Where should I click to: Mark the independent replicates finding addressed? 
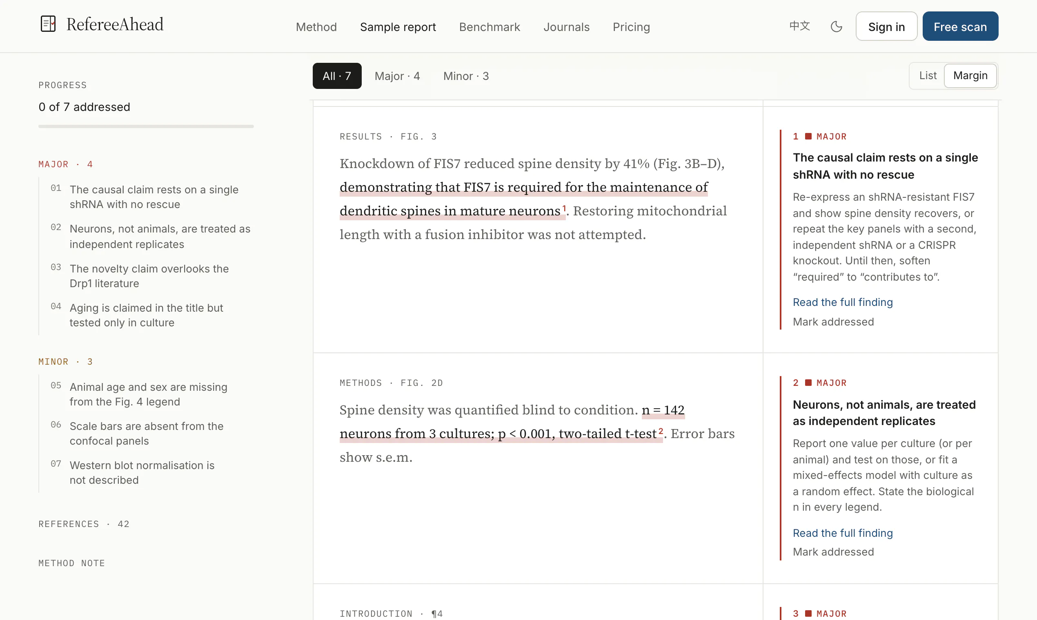click(x=833, y=552)
